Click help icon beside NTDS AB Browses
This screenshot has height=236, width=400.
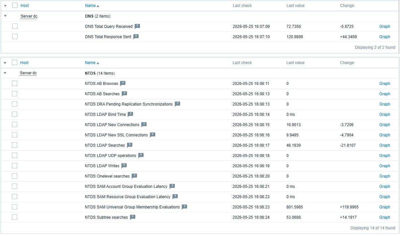(123, 84)
